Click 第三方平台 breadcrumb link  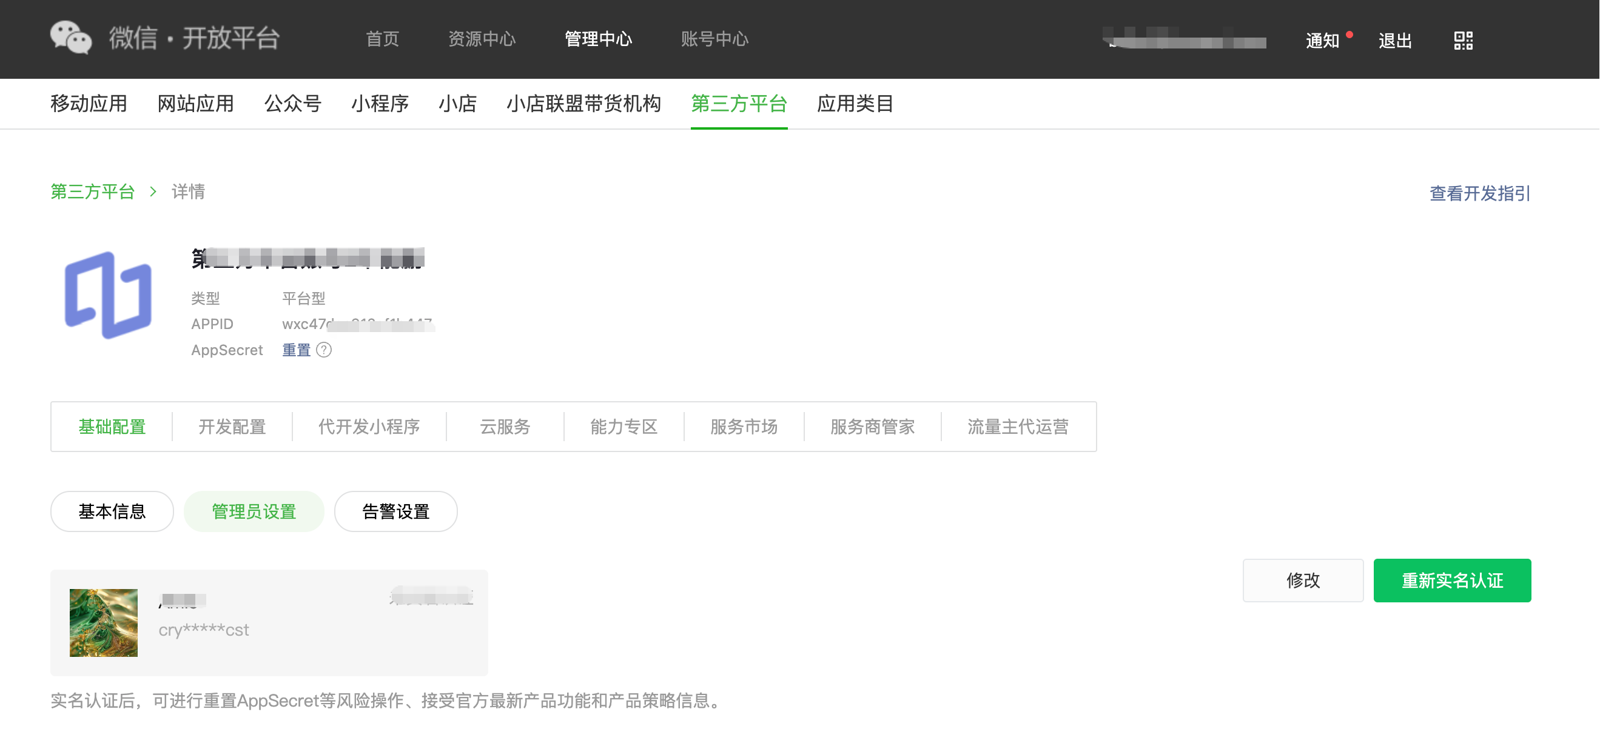pos(93,191)
